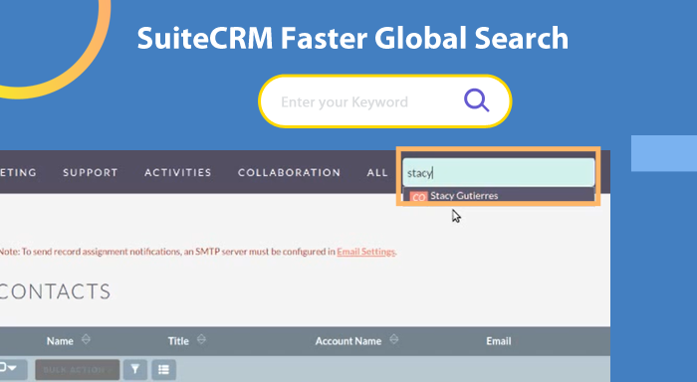697x382 pixels.
Task: Open the SUPPORT navigation menu
Action: (x=91, y=172)
